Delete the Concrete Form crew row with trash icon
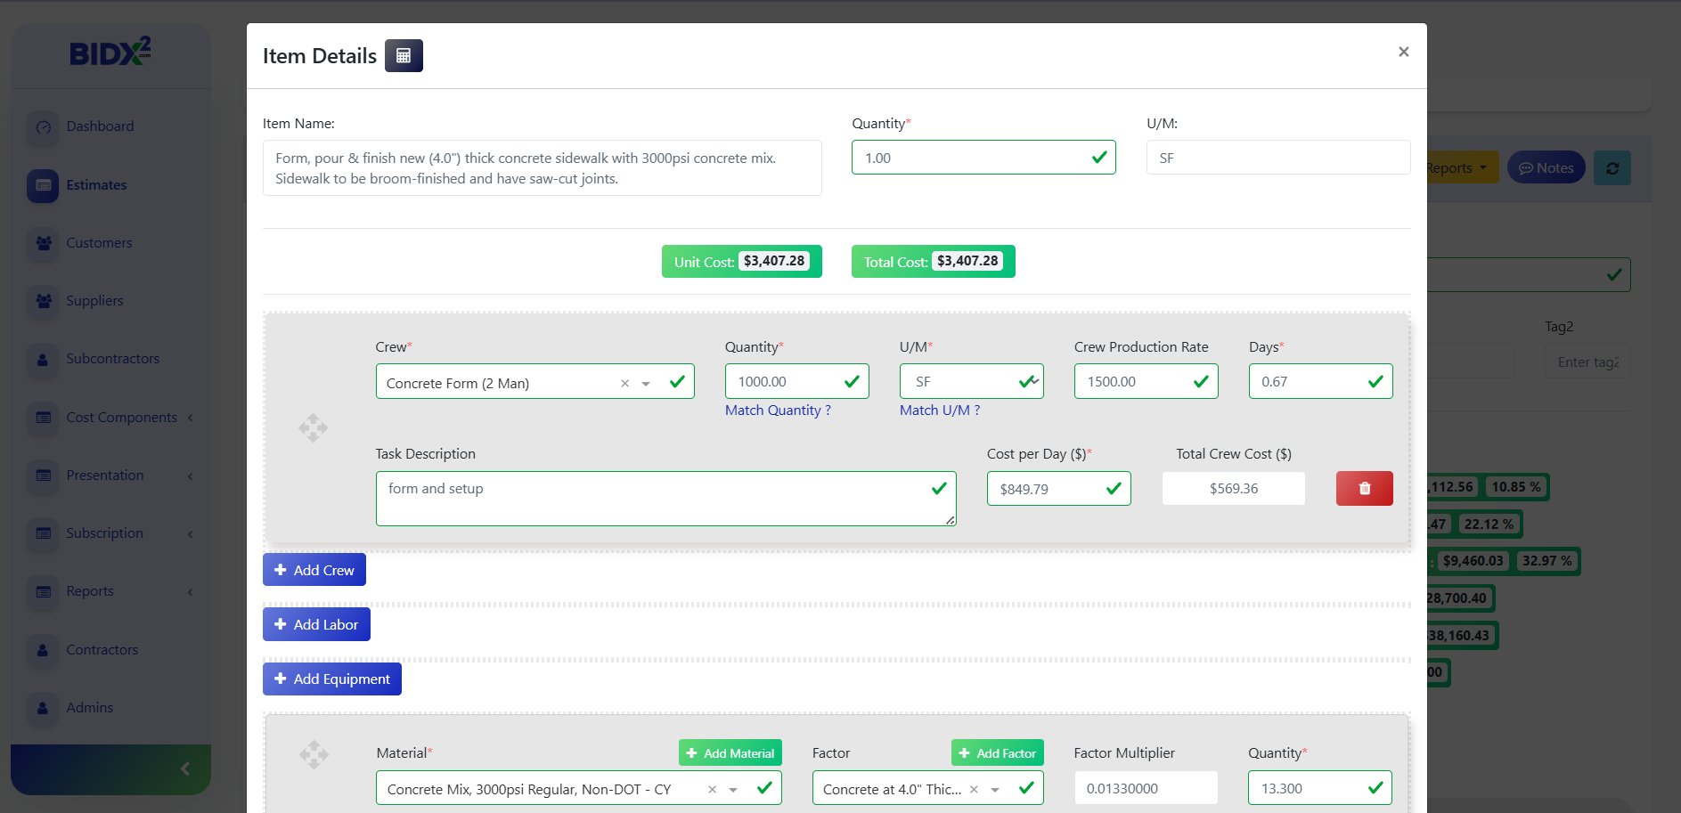 pos(1364,488)
